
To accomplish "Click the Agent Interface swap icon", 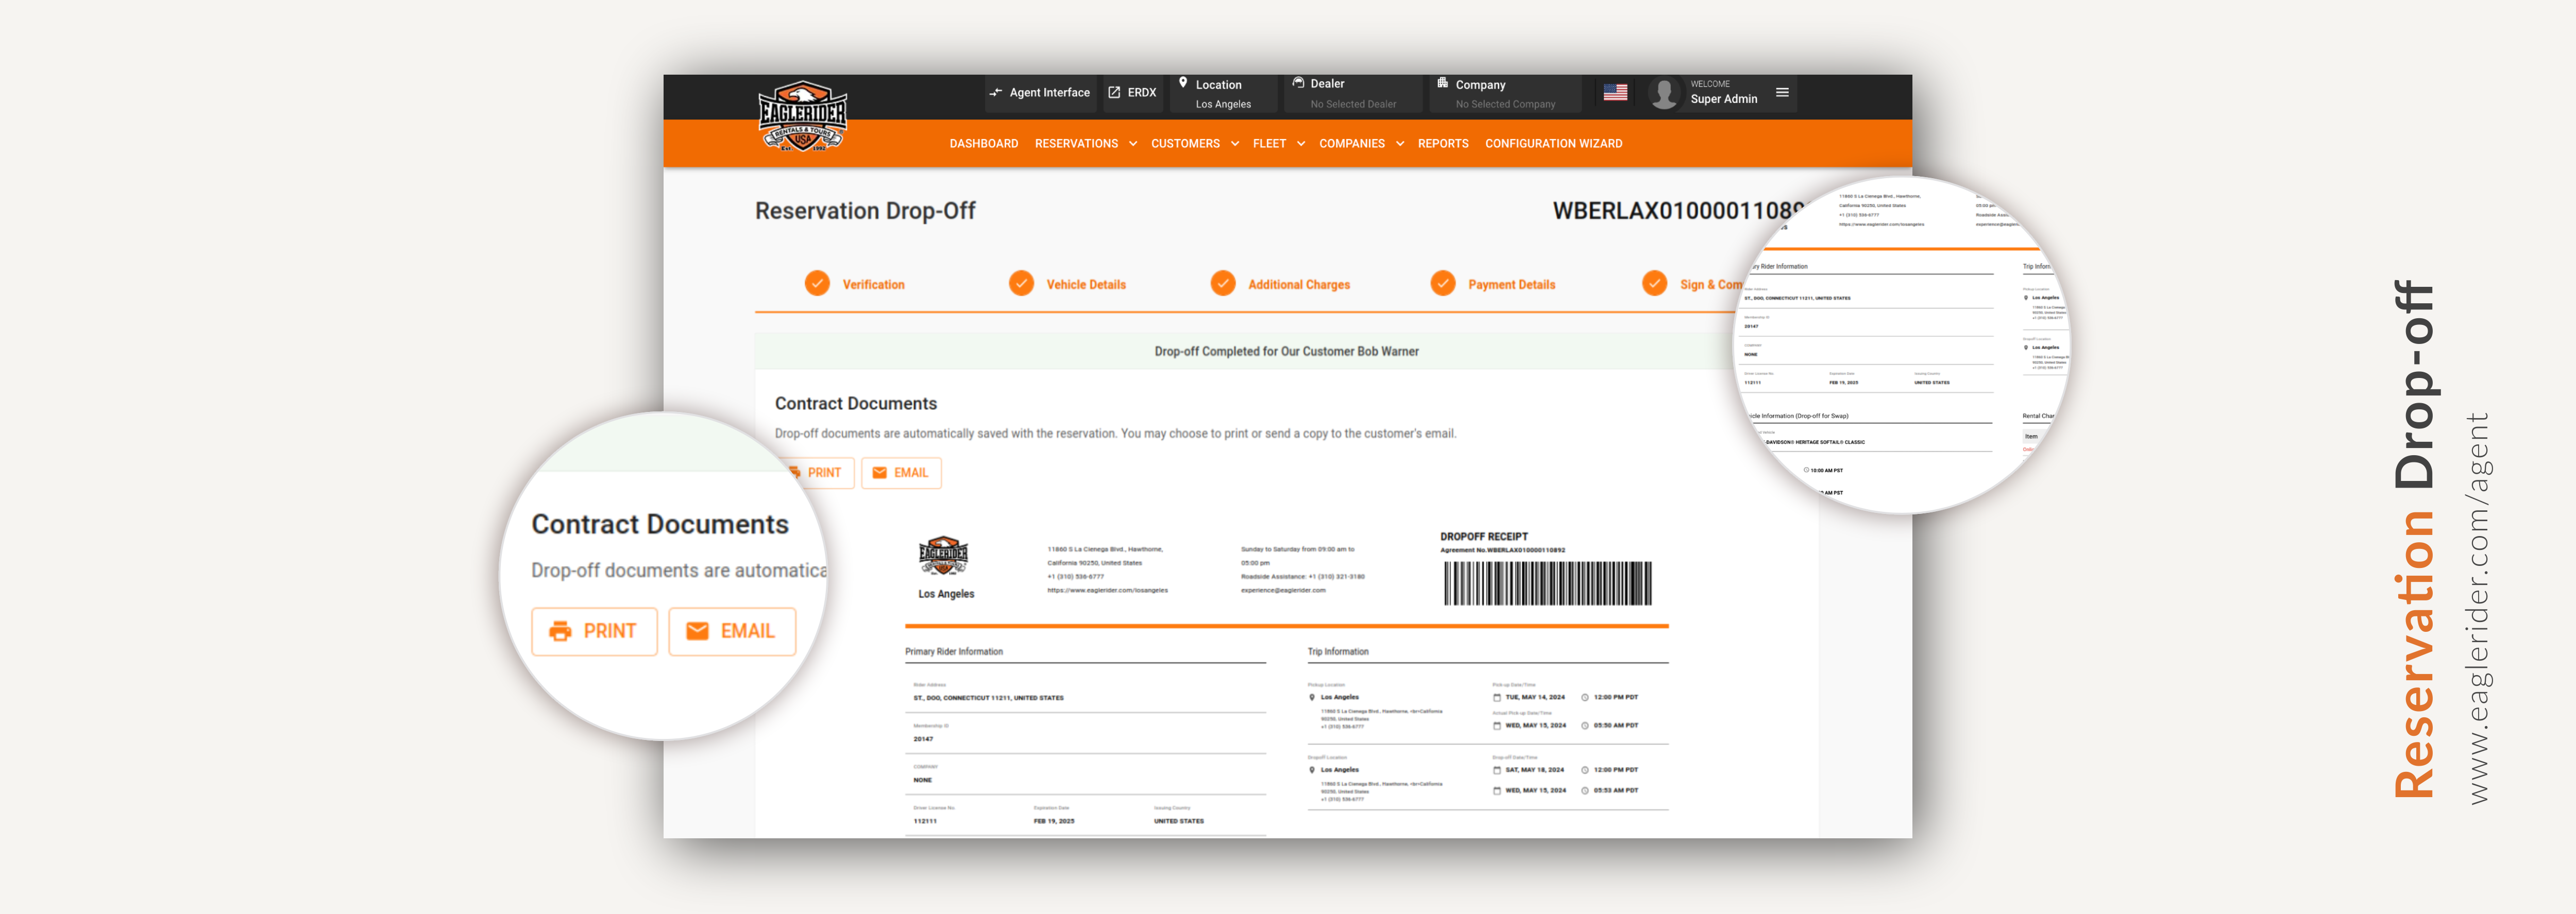I will (x=996, y=92).
